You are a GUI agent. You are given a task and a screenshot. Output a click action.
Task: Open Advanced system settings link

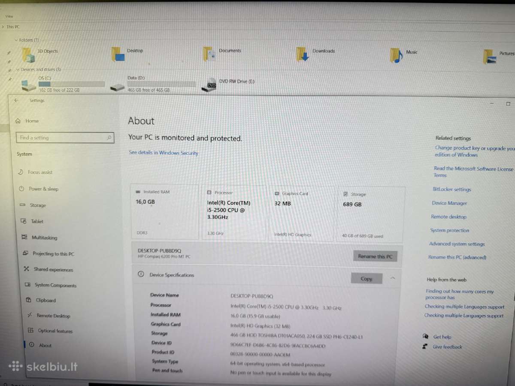pyautogui.click(x=457, y=244)
